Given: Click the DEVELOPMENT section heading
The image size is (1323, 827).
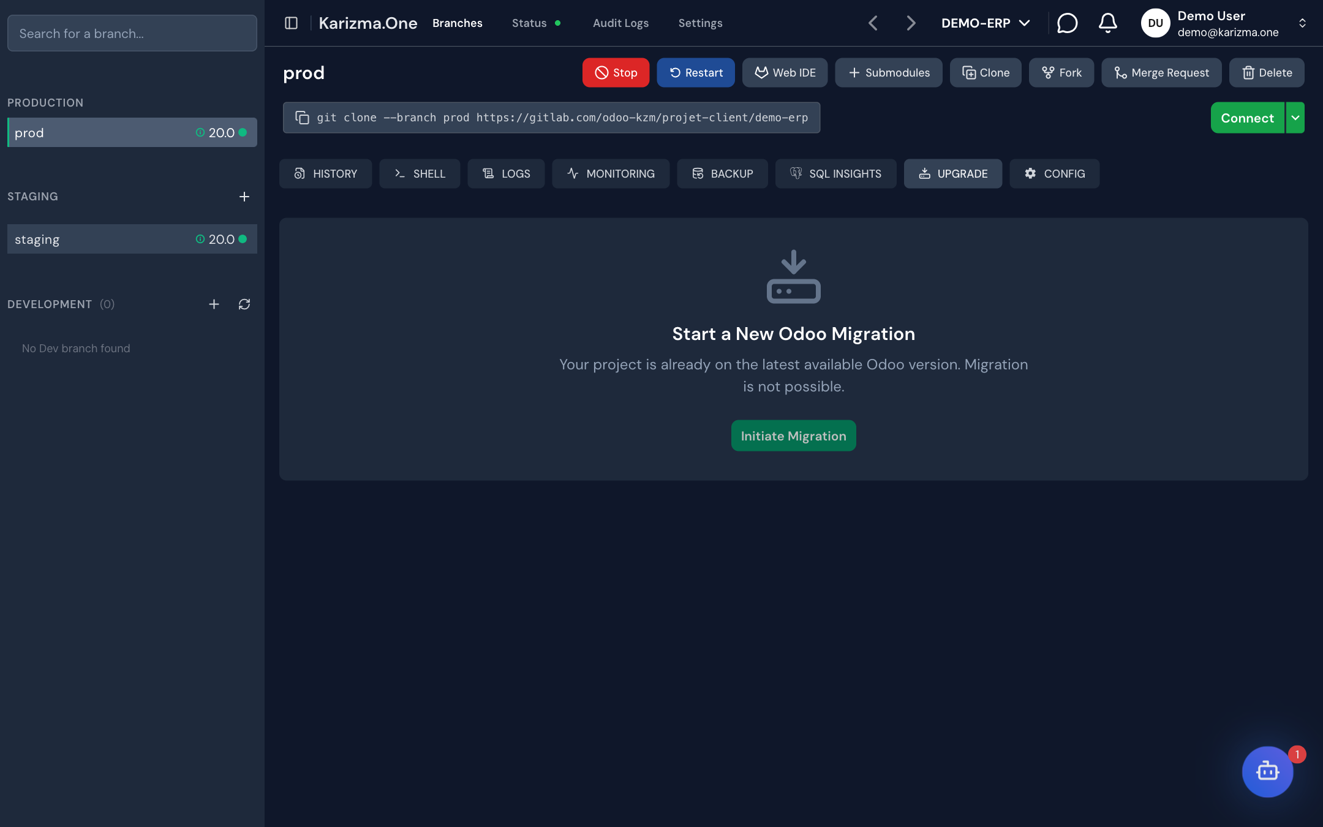Looking at the screenshot, I should click(x=50, y=304).
